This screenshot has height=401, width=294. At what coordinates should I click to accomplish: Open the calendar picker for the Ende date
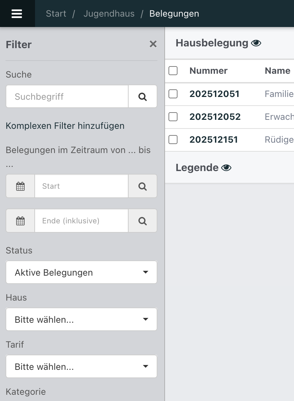pyautogui.click(x=20, y=221)
